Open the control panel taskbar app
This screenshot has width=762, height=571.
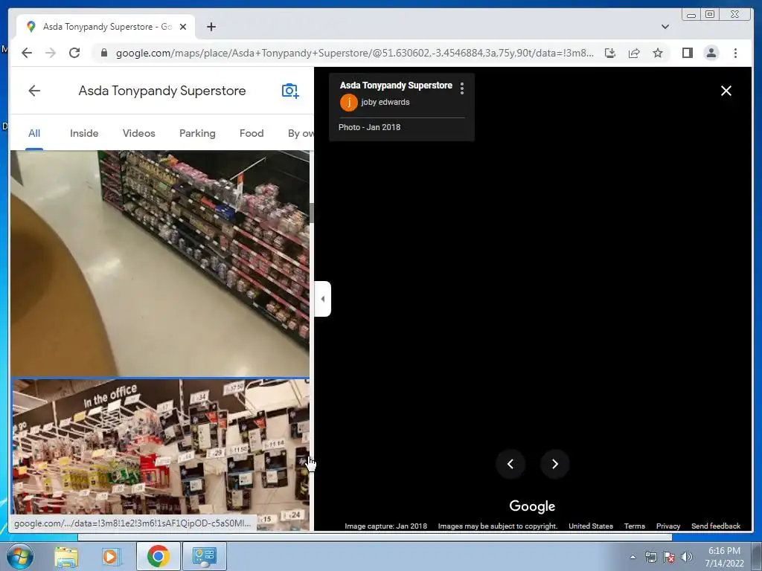(204, 556)
